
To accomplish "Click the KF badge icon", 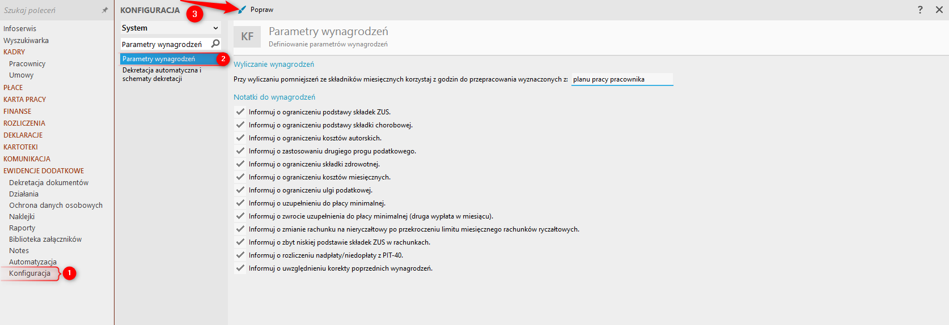I will 247,37.
